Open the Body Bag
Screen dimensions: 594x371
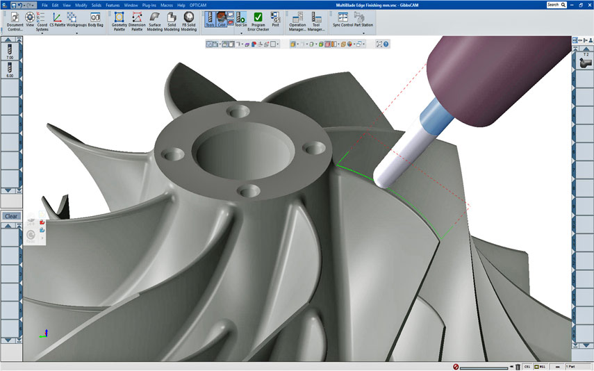click(x=95, y=19)
